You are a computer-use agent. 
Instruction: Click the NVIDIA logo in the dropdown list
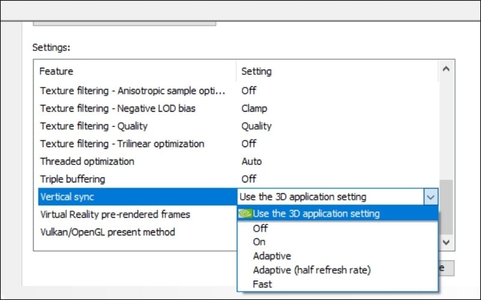(245, 214)
